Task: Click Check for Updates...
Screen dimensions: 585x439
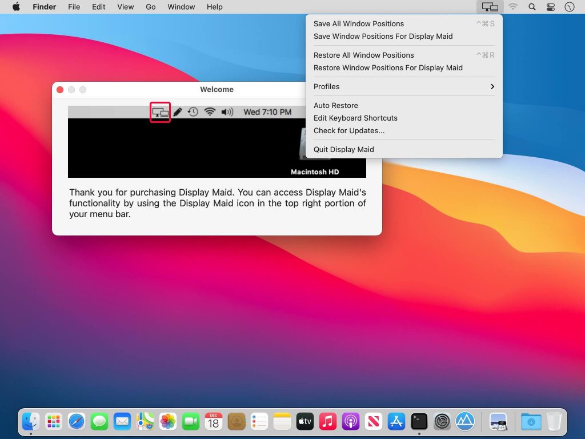Action: click(x=349, y=130)
